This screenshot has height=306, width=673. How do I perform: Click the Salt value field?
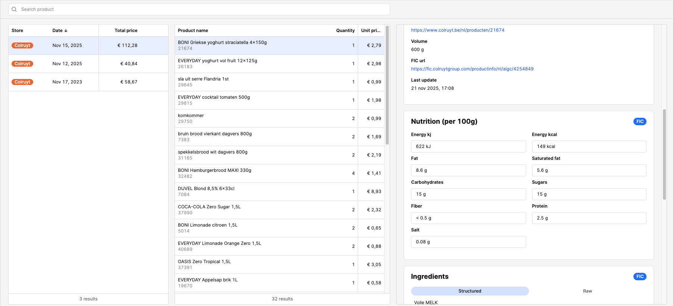pos(468,242)
